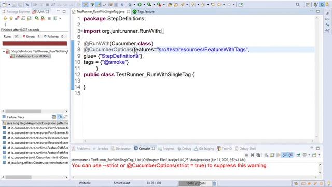Image resolution: width=332 pixels, height=187 pixels.
Task: Switch to the Debug perspective icon
Action: point(322,5)
